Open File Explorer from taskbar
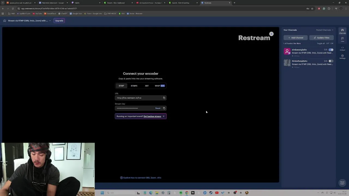 click(x=157, y=193)
